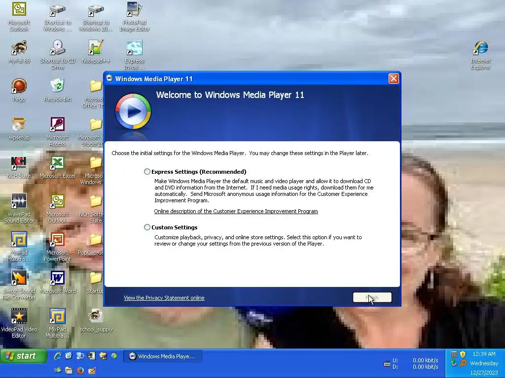This screenshot has width=505, height=378.
Task: Select the Express Invoice desktop icon
Action: coord(134,55)
